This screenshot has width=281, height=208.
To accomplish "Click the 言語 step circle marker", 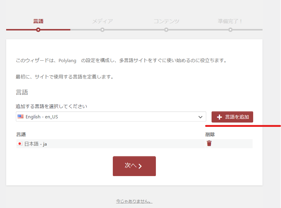I will (x=38, y=30).
